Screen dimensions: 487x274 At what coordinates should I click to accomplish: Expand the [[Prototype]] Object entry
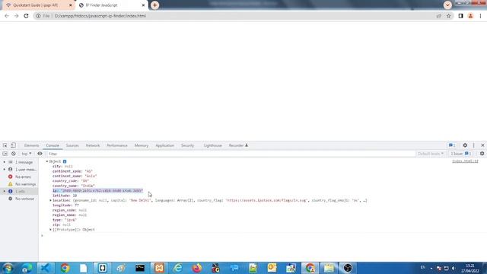pyautogui.click(x=51, y=230)
